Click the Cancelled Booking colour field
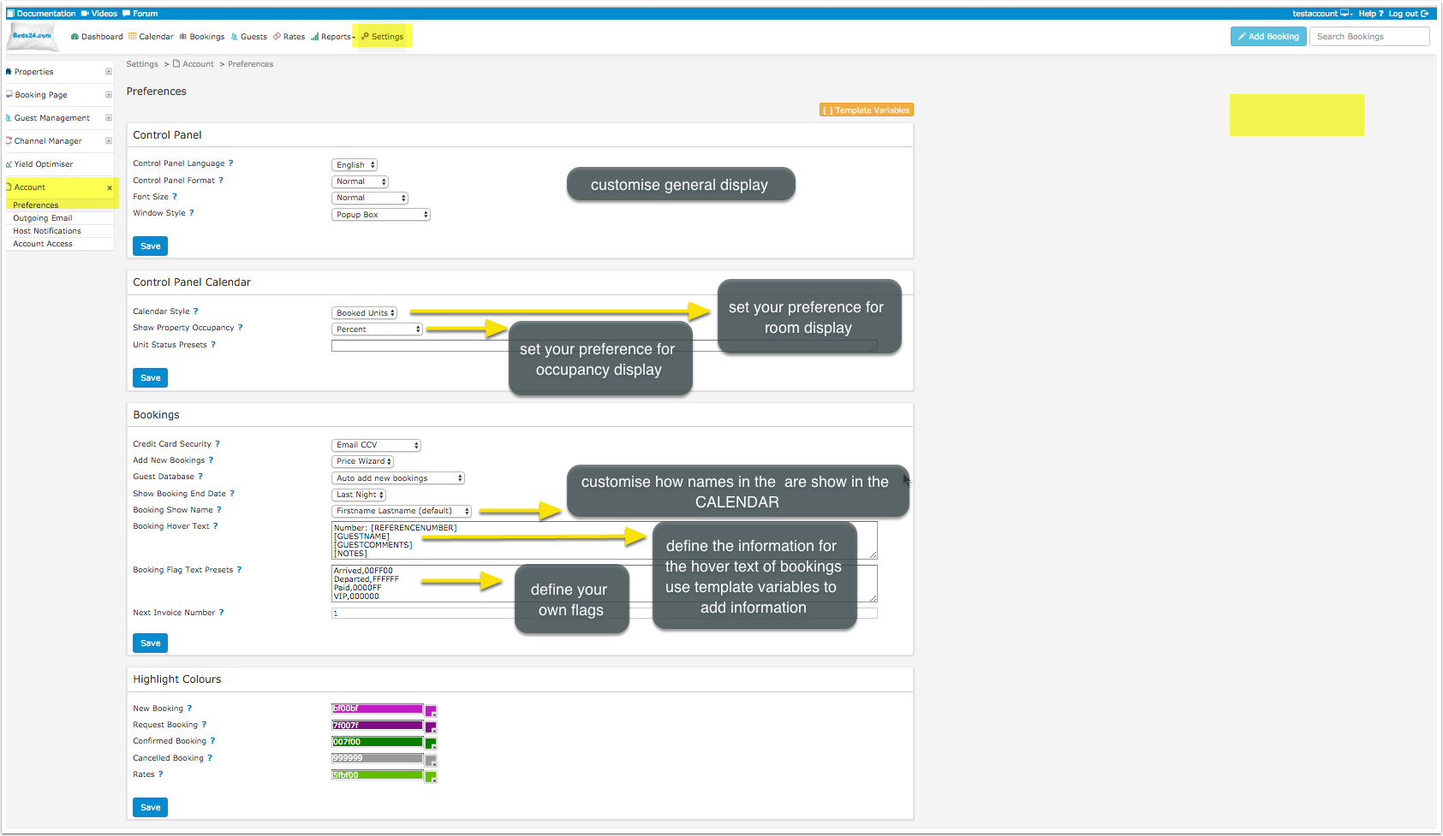The height and width of the screenshot is (836, 1443). click(x=378, y=758)
